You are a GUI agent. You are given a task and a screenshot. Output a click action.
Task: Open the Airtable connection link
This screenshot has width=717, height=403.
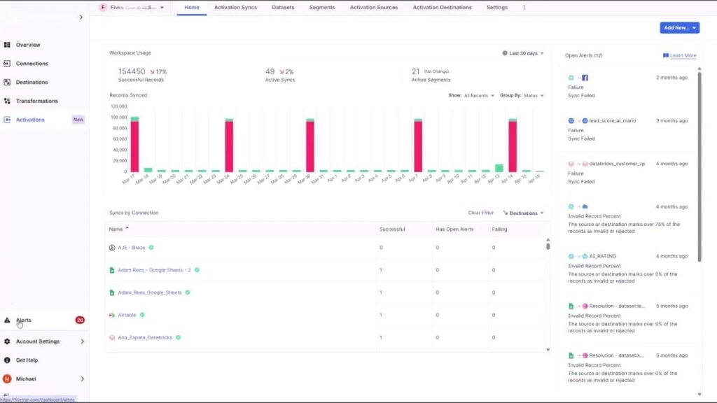point(127,315)
